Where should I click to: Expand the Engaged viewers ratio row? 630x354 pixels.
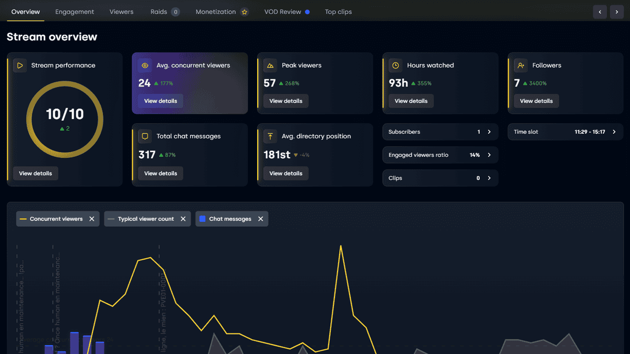(x=489, y=155)
